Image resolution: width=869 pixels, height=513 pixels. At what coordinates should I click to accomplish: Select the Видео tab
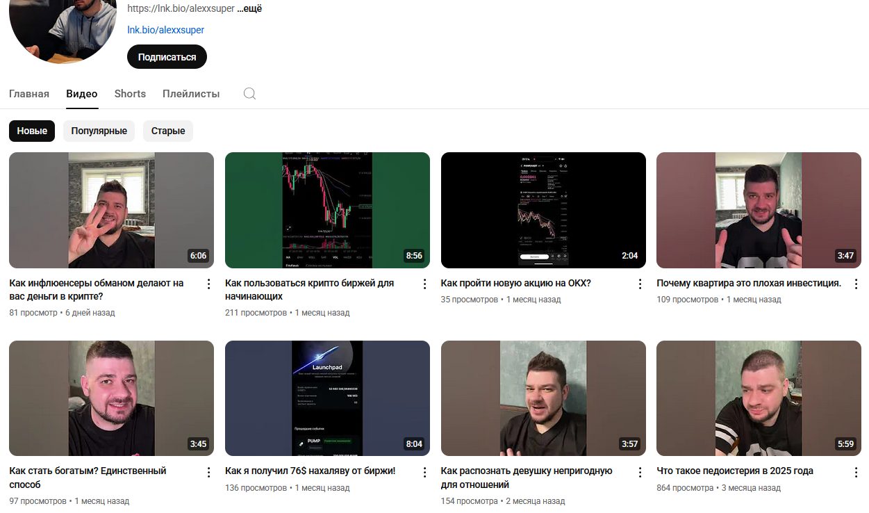[x=82, y=94]
